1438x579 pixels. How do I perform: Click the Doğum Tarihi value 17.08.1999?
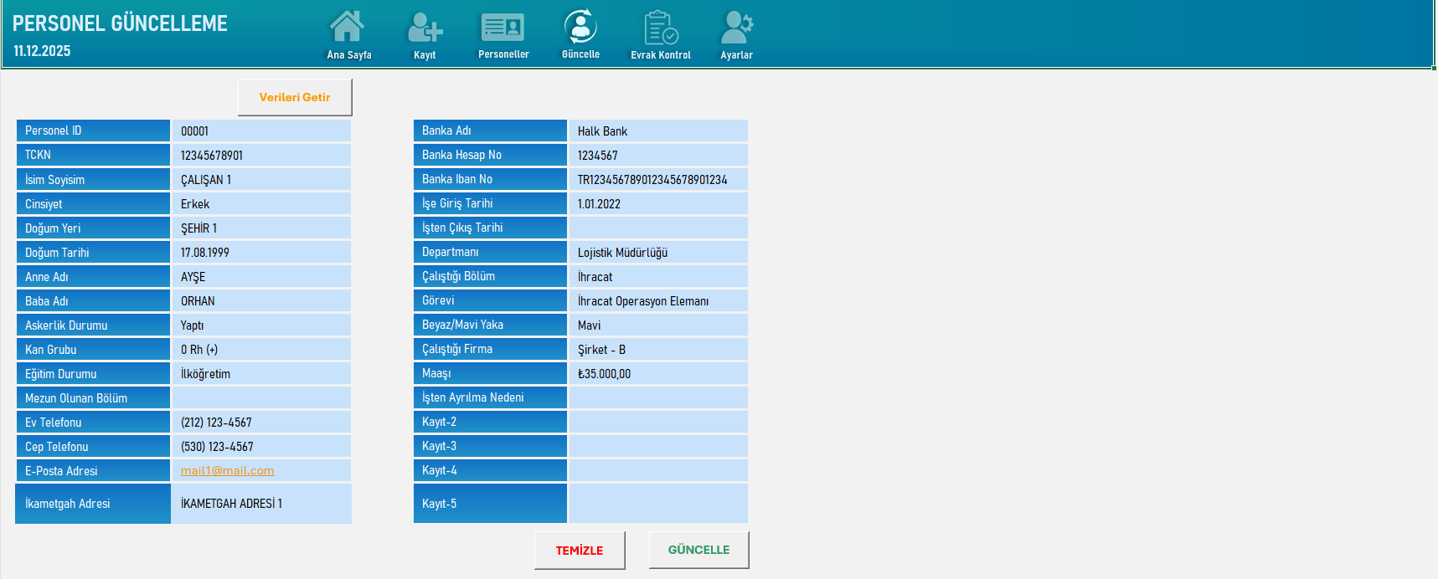point(261,252)
